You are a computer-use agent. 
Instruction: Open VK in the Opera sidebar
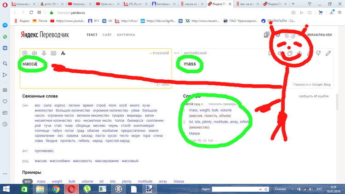pos(5,48)
